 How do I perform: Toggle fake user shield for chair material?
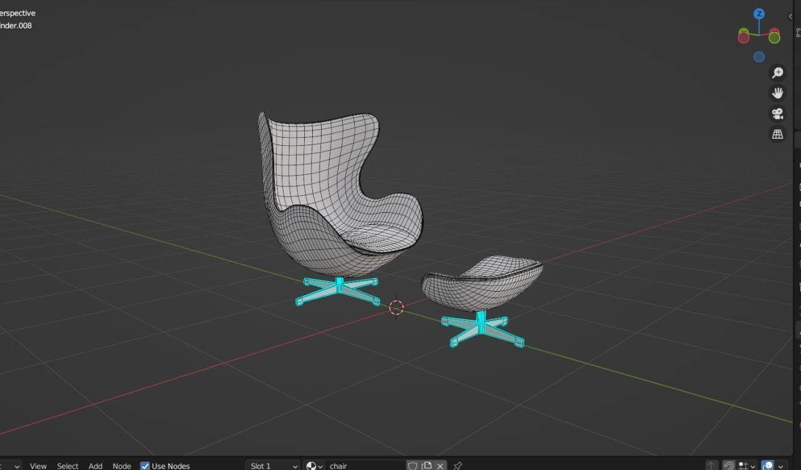[413, 466]
